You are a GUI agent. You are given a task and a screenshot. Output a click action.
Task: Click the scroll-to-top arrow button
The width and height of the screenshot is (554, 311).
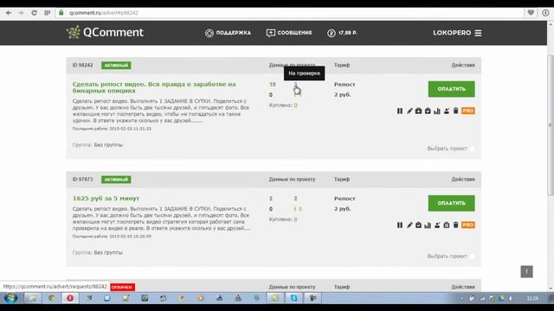pyautogui.click(x=526, y=271)
